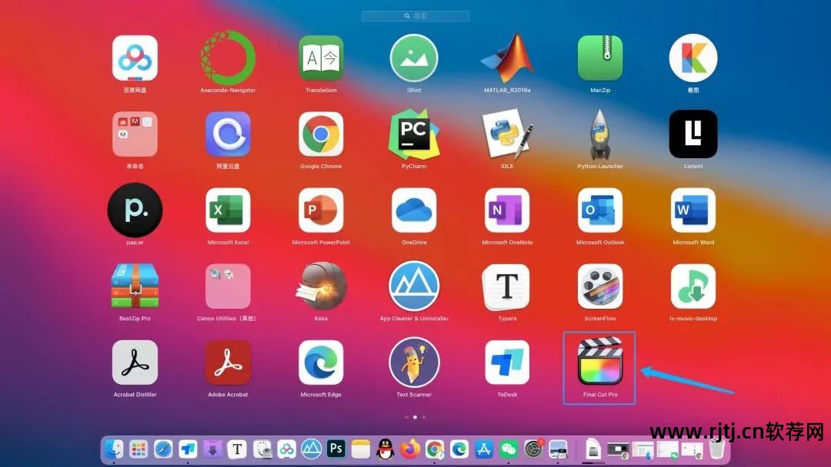
Task: Launch the pap.er wallpaper app
Action: pos(135,210)
